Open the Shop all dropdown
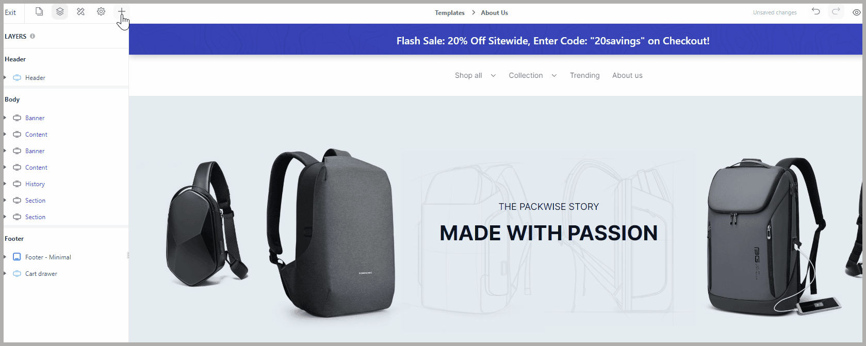 click(x=475, y=75)
